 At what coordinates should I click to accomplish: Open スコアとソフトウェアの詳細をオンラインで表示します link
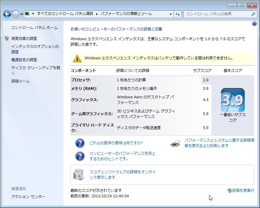coord(123,175)
